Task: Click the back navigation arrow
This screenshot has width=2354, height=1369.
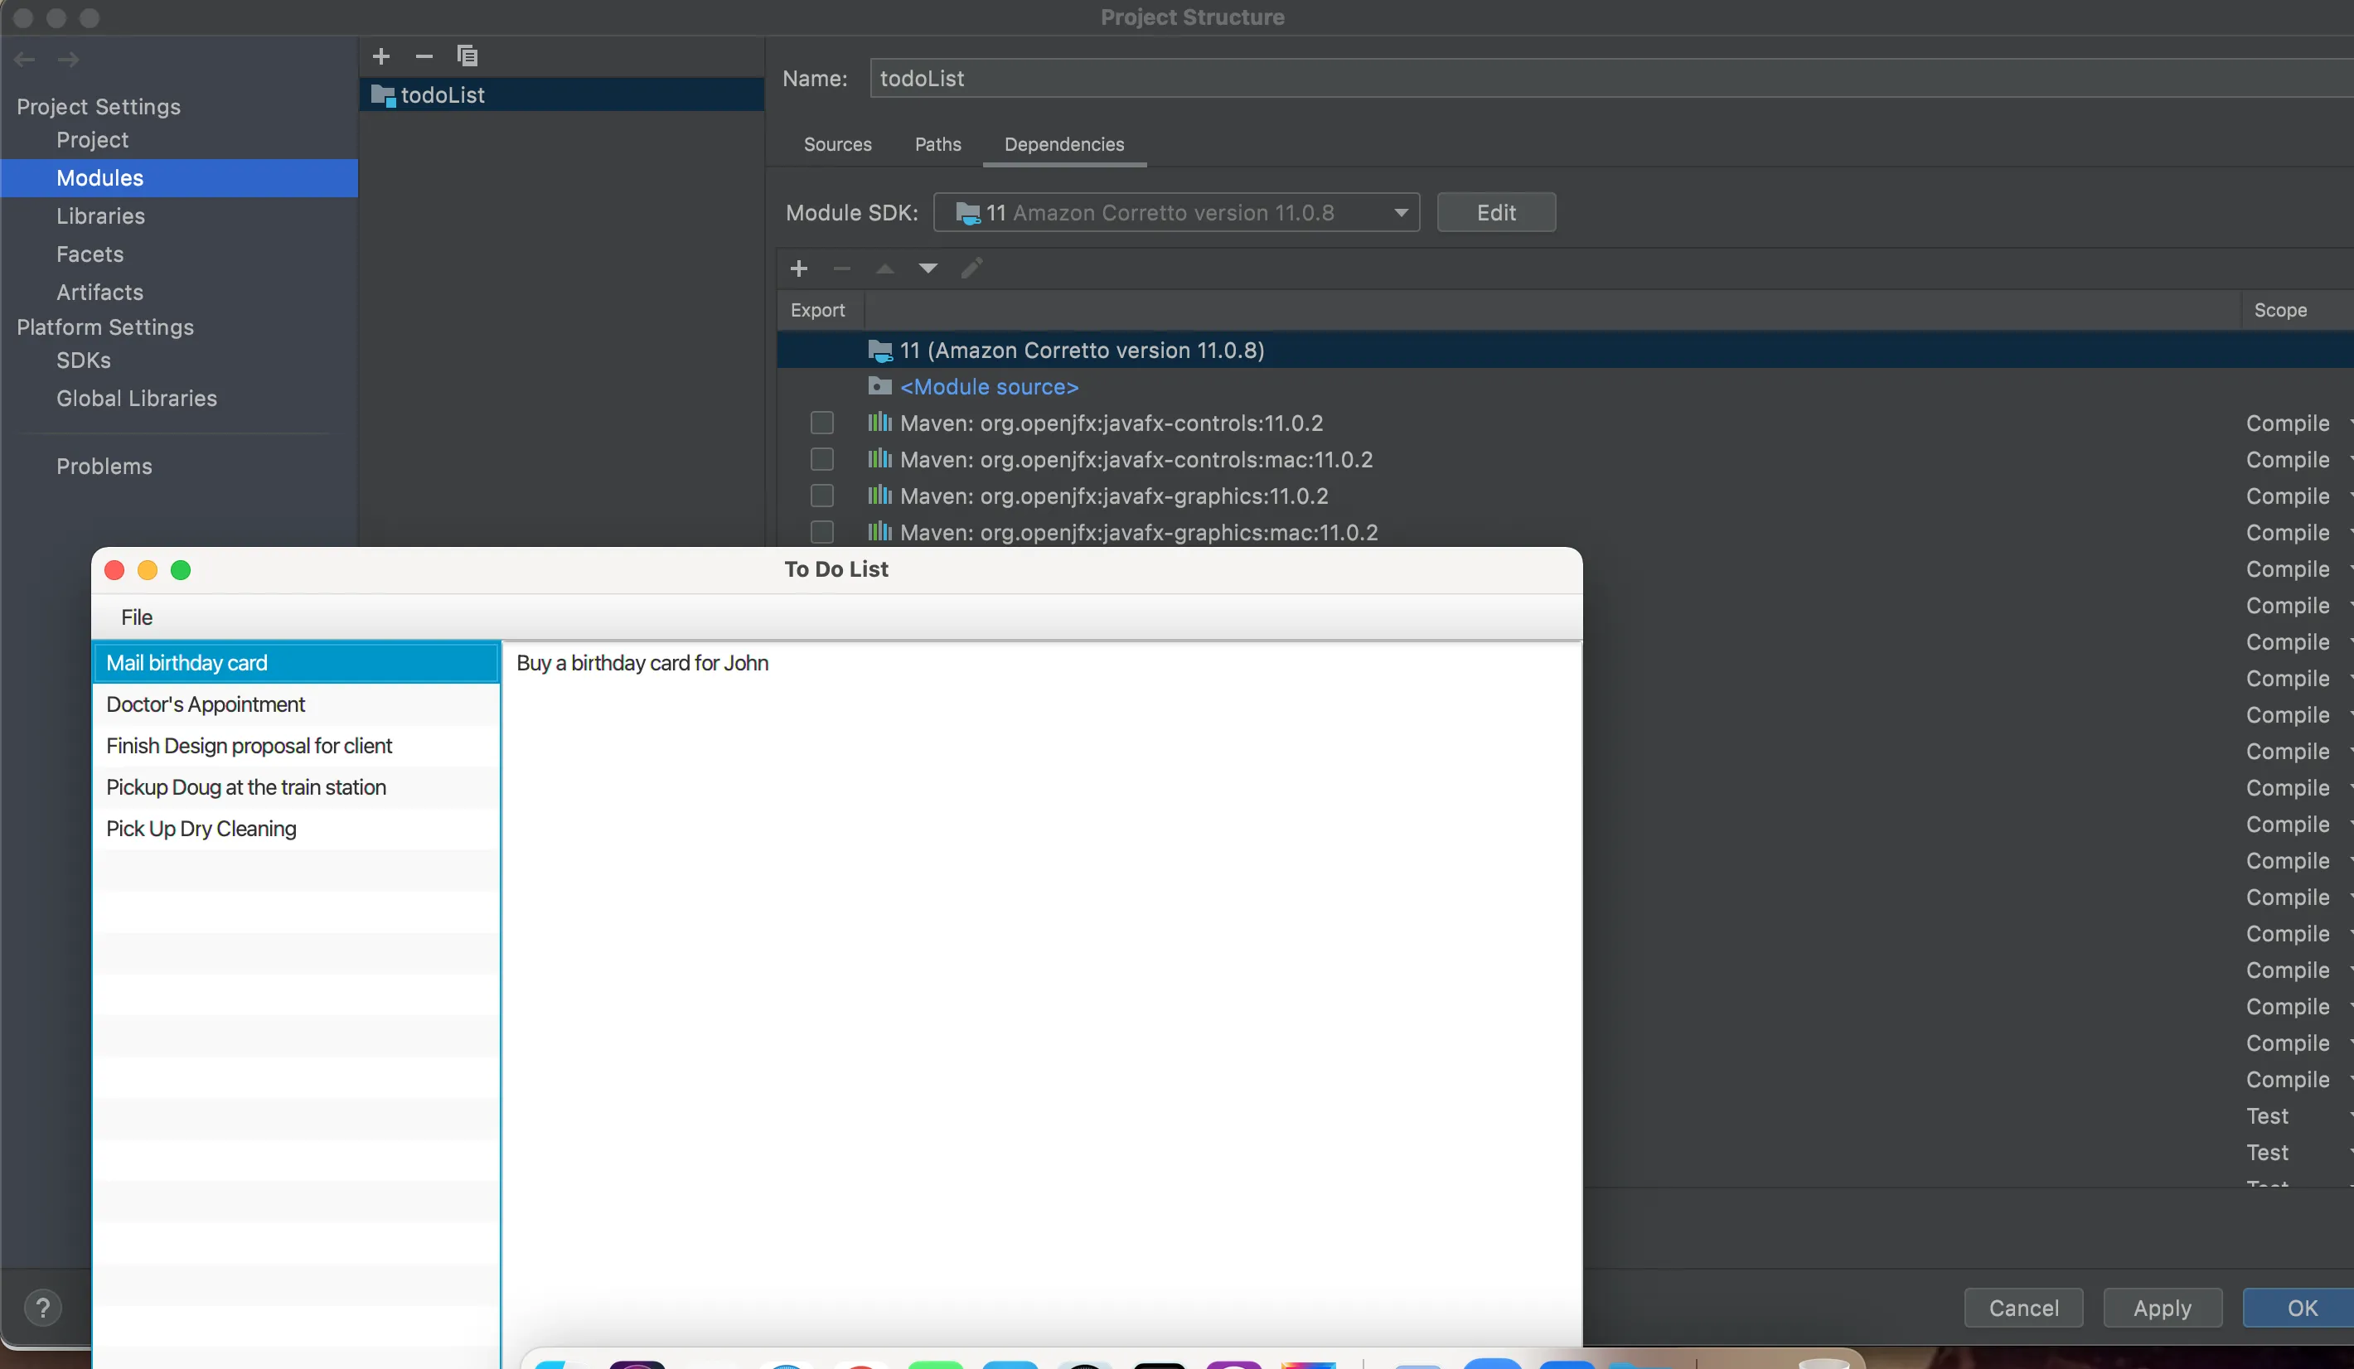Action: point(25,60)
